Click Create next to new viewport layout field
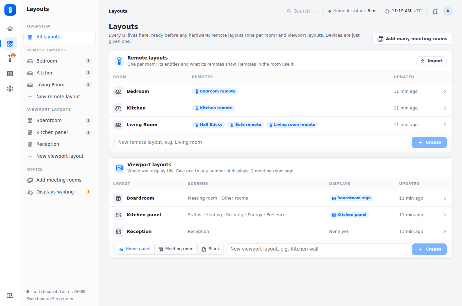 click(x=429, y=249)
